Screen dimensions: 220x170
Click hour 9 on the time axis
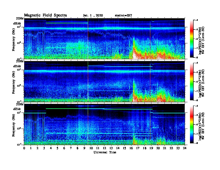84,148
